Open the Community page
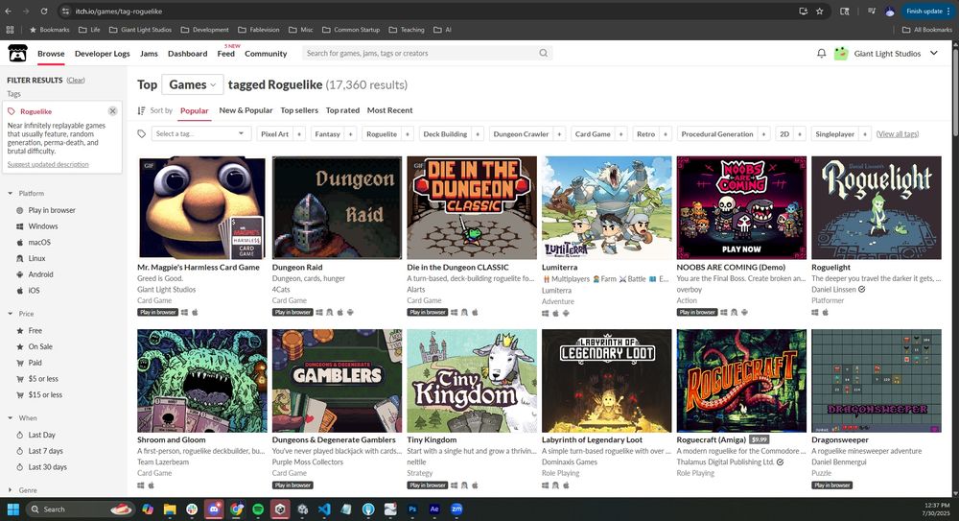The image size is (959, 521). 266,54
